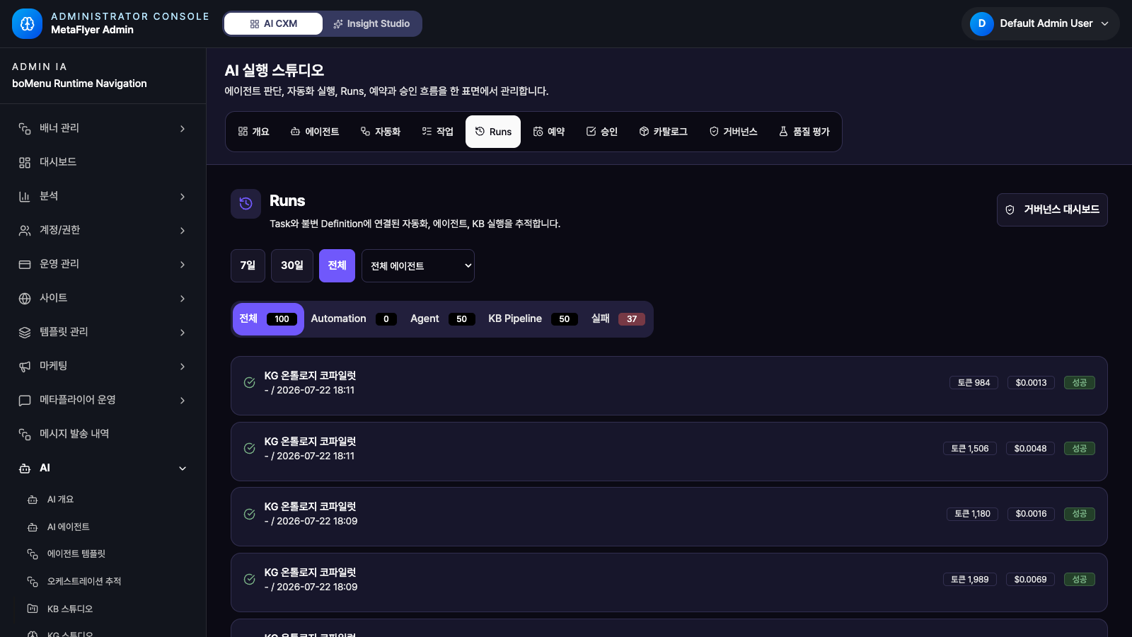This screenshot has width=1132, height=637.
Task: Click the 템플릿 관리 layers icon
Action: tap(25, 332)
